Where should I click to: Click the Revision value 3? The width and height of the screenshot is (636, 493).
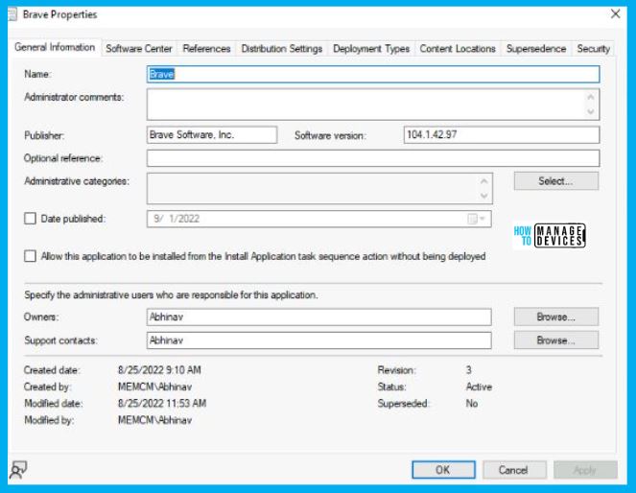[469, 370]
